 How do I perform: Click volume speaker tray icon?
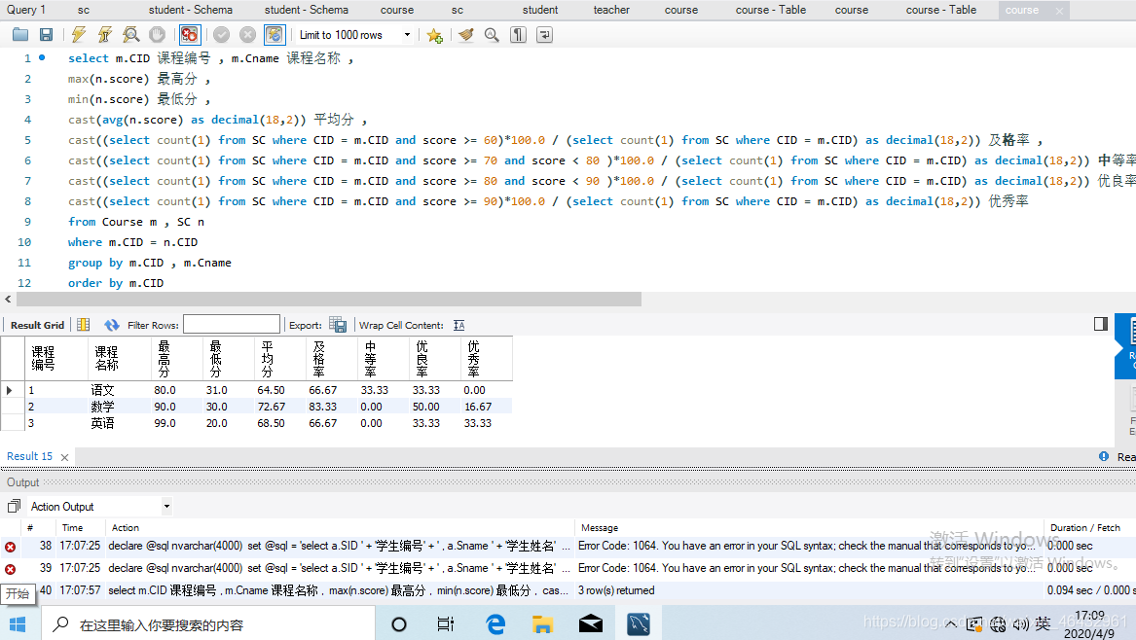click(x=1020, y=624)
